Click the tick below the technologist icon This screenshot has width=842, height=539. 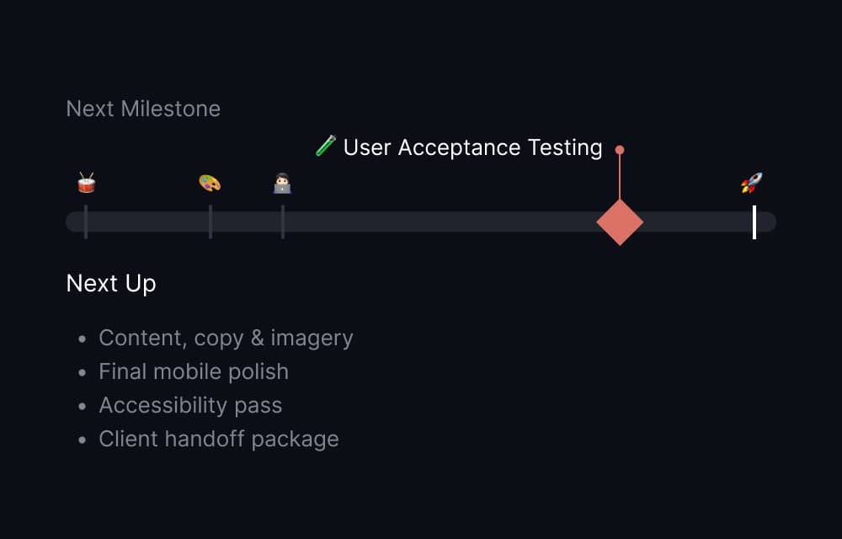[282, 221]
